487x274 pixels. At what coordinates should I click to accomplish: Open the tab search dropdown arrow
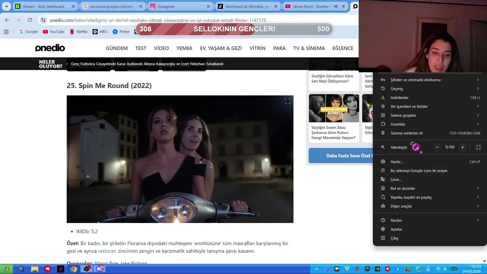pyautogui.click(x=6, y=6)
